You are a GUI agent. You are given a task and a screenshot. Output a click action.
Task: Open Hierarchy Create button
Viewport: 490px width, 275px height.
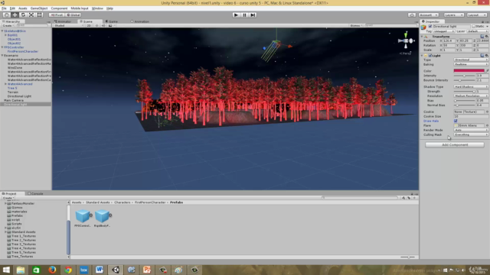click(x=8, y=25)
